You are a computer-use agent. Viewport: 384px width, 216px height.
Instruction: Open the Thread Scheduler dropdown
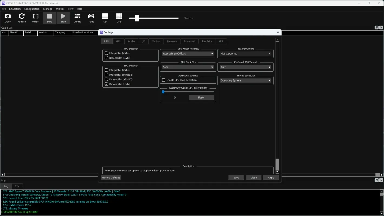(245, 80)
